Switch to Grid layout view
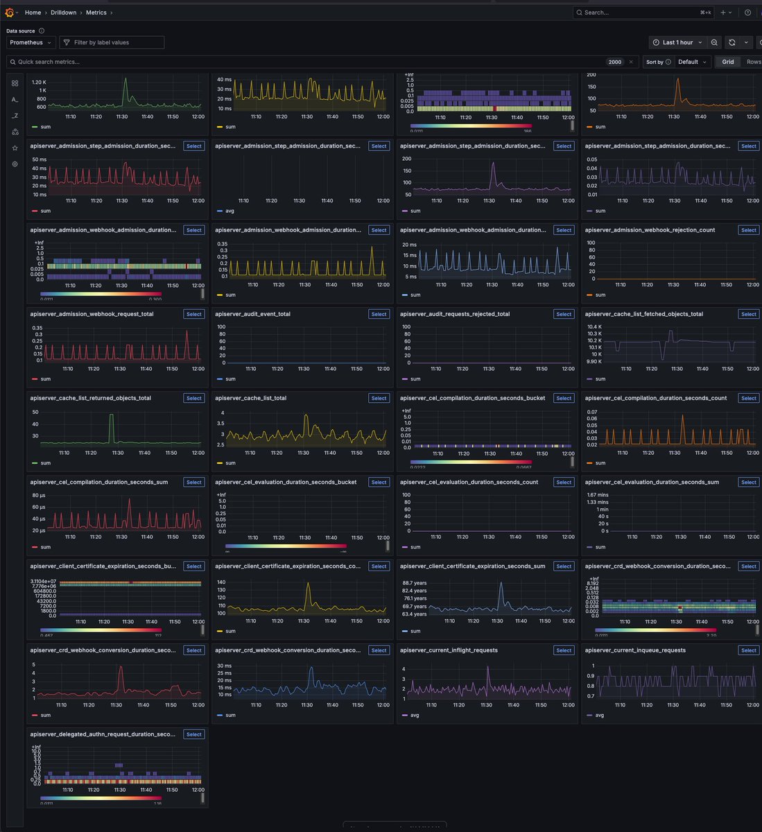Screen dimensions: 762x832 pyautogui.click(x=728, y=62)
